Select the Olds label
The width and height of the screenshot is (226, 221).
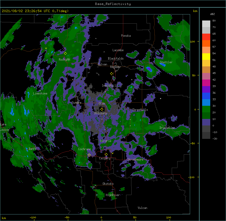[102, 103]
